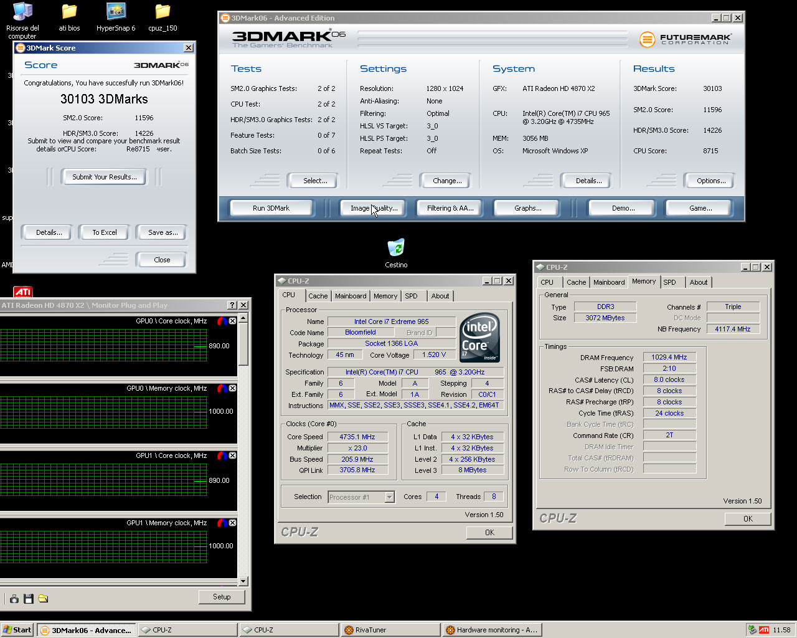The width and height of the screenshot is (797, 638).
Task: Click the ATI icon in the system tray
Action: pyautogui.click(x=764, y=630)
